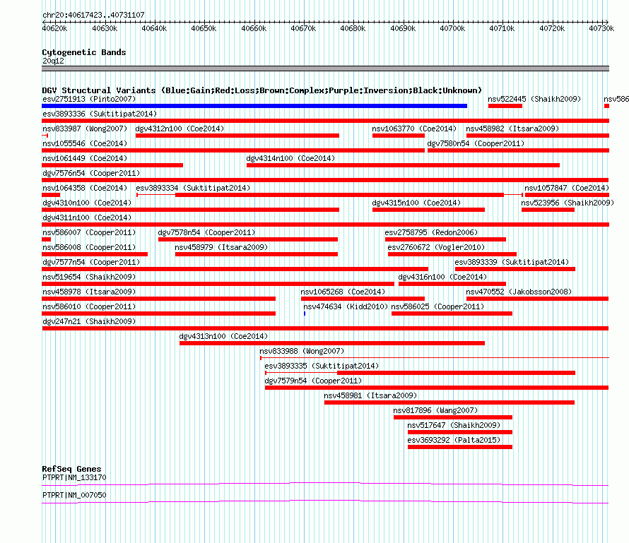Select esv2758795 (Redon2006) variant
629x543 pixels.
click(x=431, y=232)
